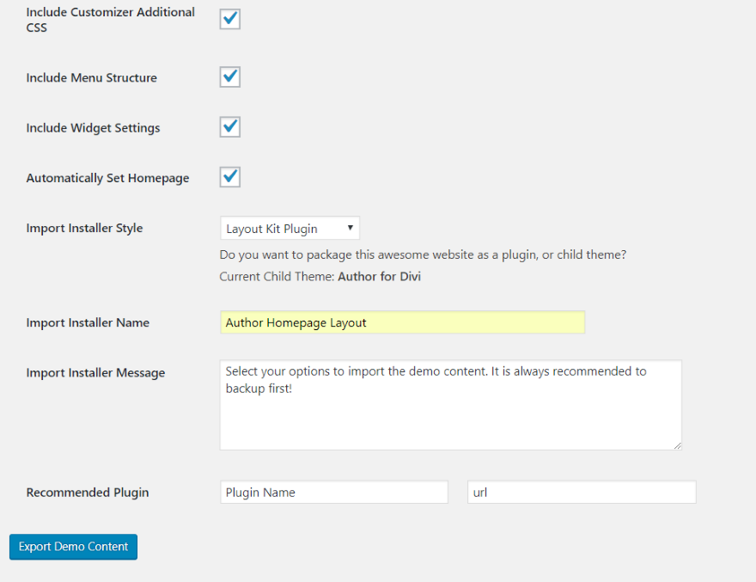The image size is (756, 582).
Task: Click the Automatically Set Homepage label
Action: pyautogui.click(x=107, y=178)
